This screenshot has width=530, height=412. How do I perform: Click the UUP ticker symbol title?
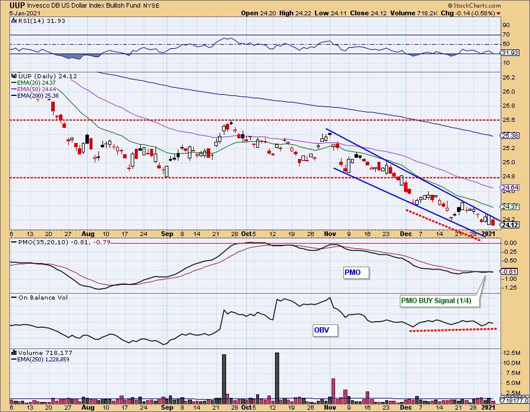17,5
